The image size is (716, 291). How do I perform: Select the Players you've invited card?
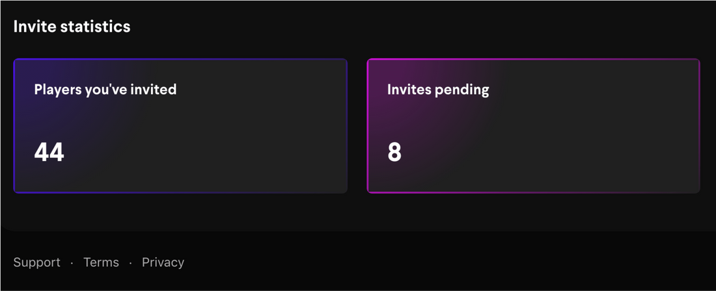point(180,126)
